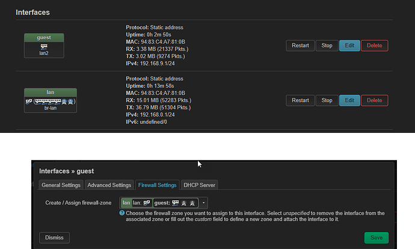Restart the guest interface
This screenshot has height=249, width=415.
point(300,46)
